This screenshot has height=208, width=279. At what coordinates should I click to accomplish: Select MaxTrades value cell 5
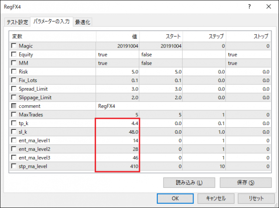[x=117, y=114]
